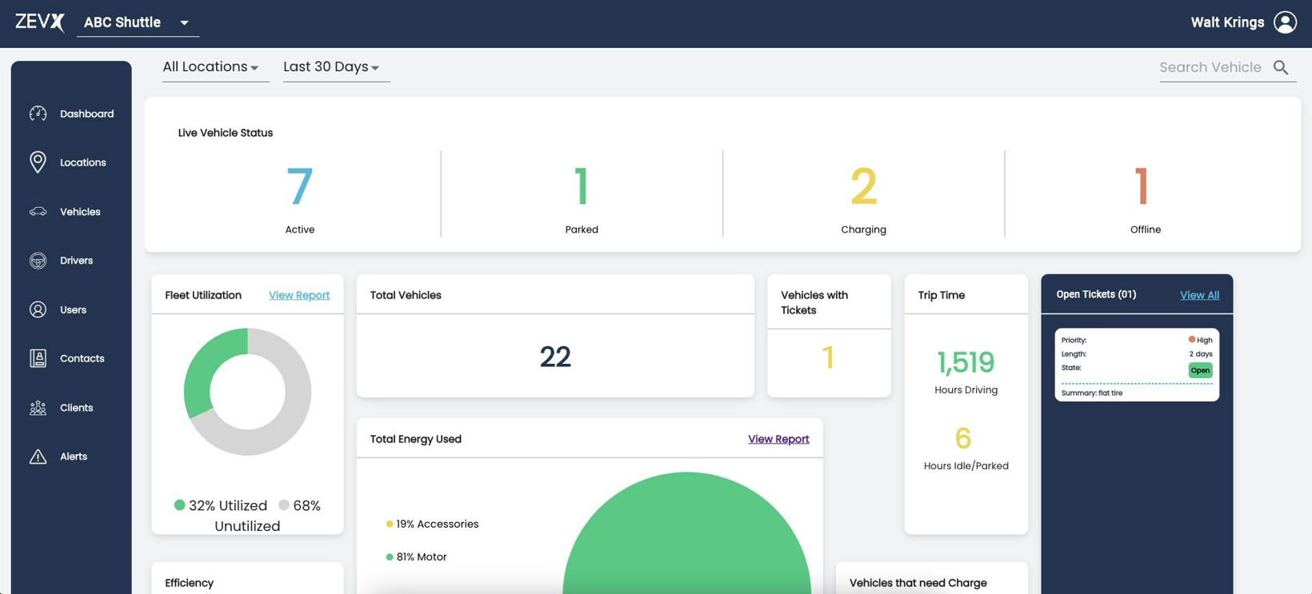Click the gray 68% Unutilized legend dot
This screenshot has width=1312, height=594.
[283, 505]
